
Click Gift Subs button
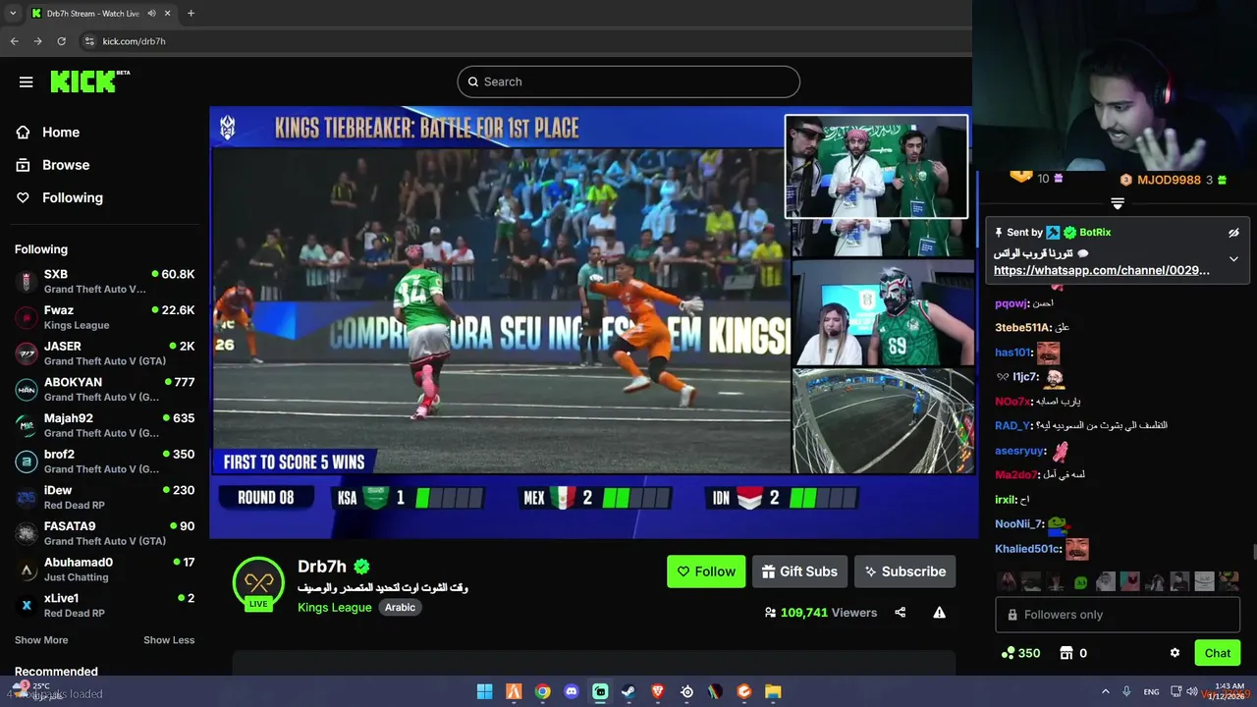pyautogui.click(x=799, y=571)
